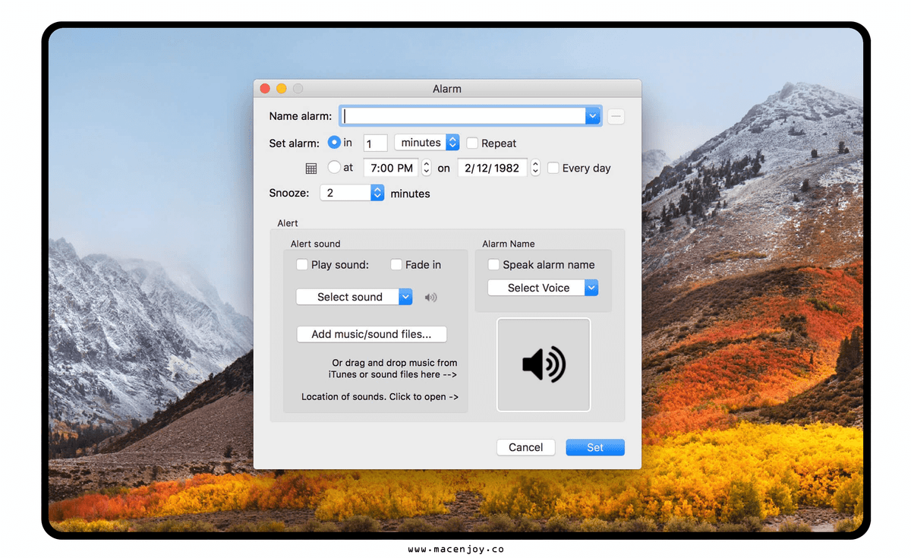The image size is (911, 558).
Task: Click the Set button
Action: point(595,447)
